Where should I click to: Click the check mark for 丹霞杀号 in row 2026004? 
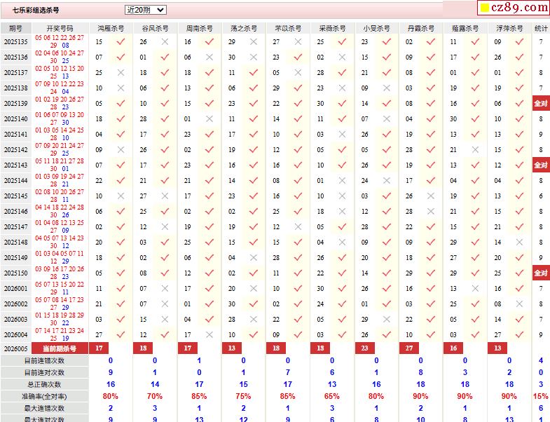(431, 335)
